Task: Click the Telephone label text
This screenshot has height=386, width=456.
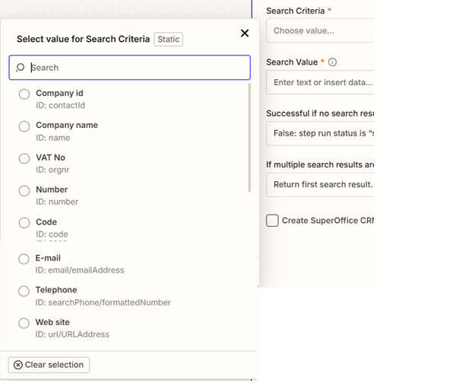Action: pos(56,290)
